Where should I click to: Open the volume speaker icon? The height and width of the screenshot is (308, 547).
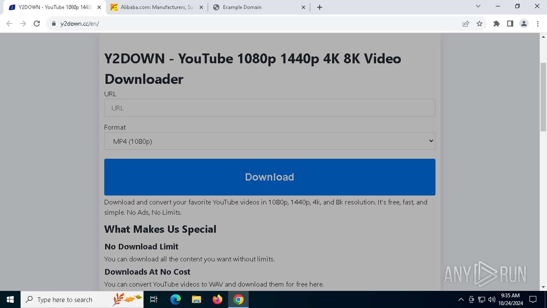492,299
